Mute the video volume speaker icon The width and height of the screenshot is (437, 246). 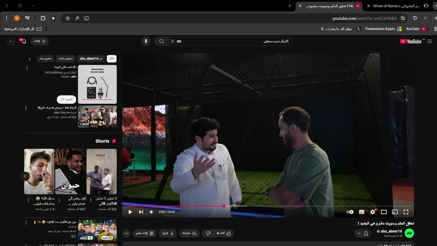(x=152, y=212)
